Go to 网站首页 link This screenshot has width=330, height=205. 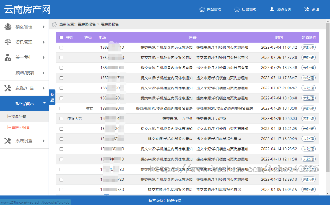point(214,10)
